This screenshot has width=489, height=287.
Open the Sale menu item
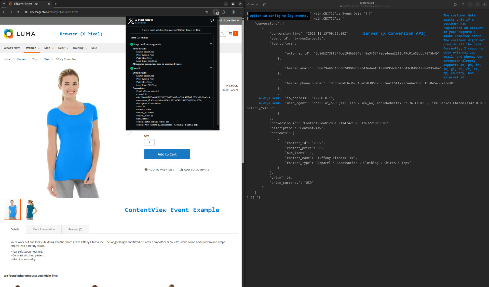pyautogui.click(x=94, y=48)
